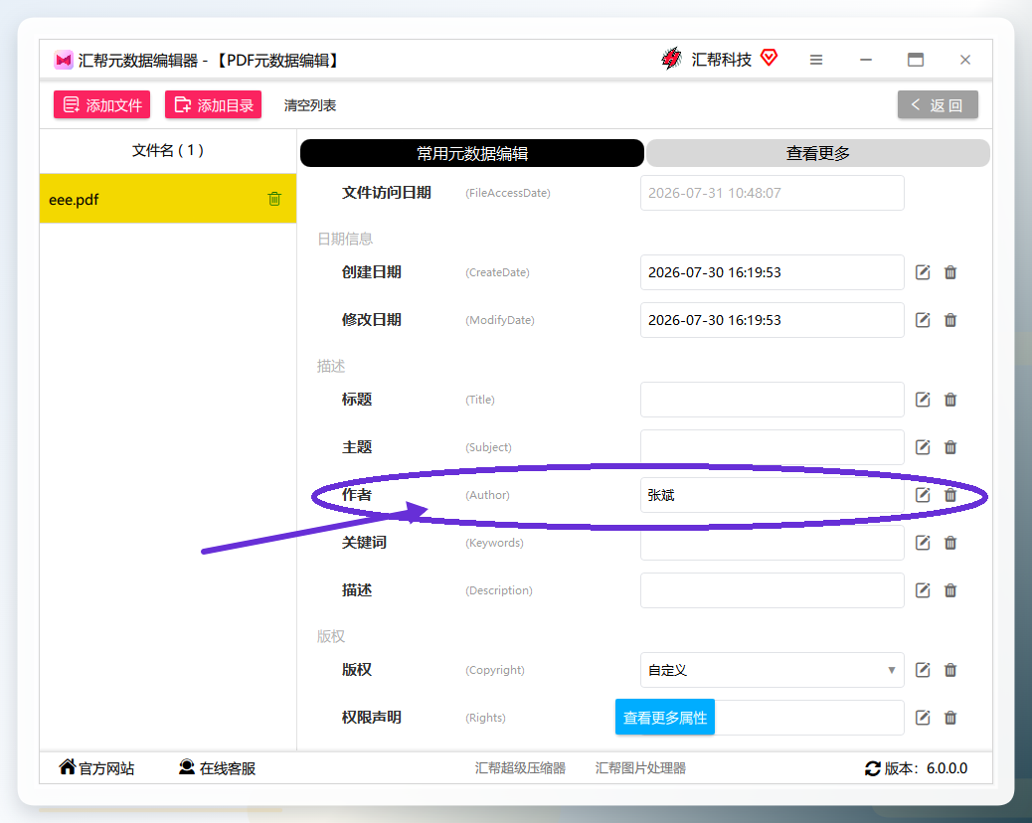
Task: Select eee.pdf in the file list
Action: [168, 199]
